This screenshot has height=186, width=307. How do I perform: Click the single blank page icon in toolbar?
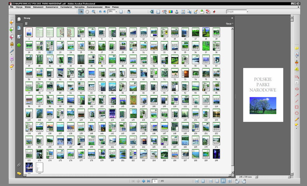[121, 12]
